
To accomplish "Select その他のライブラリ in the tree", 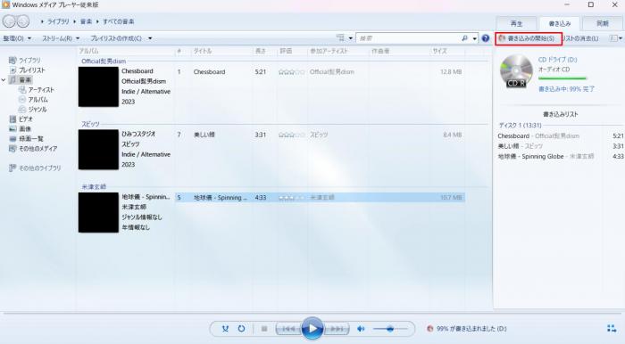I will coord(40,168).
